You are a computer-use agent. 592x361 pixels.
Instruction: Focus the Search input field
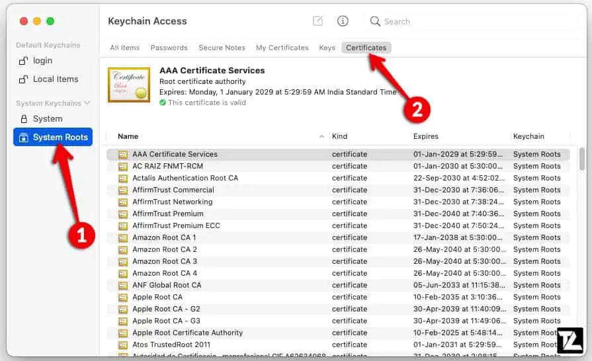pyautogui.click(x=472, y=21)
